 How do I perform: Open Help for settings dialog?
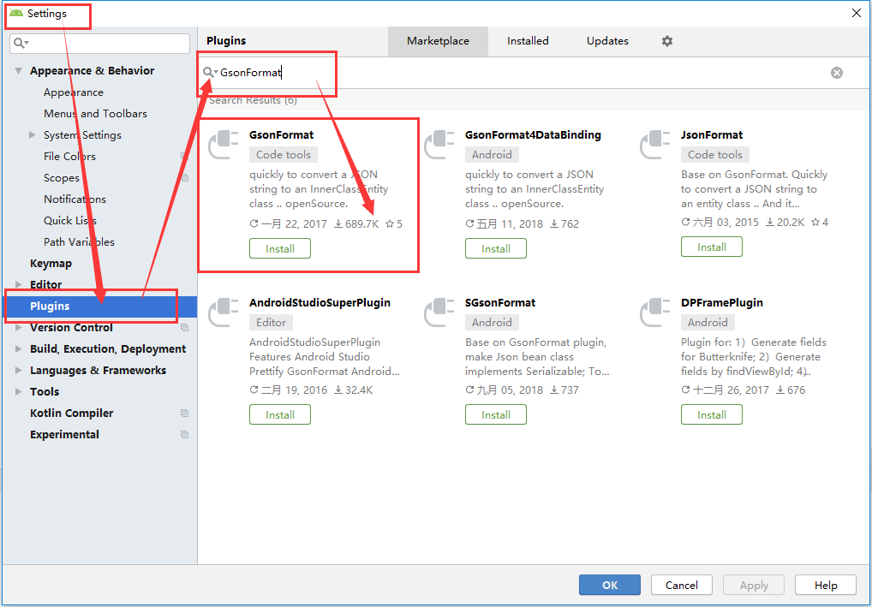pos(825,585)
